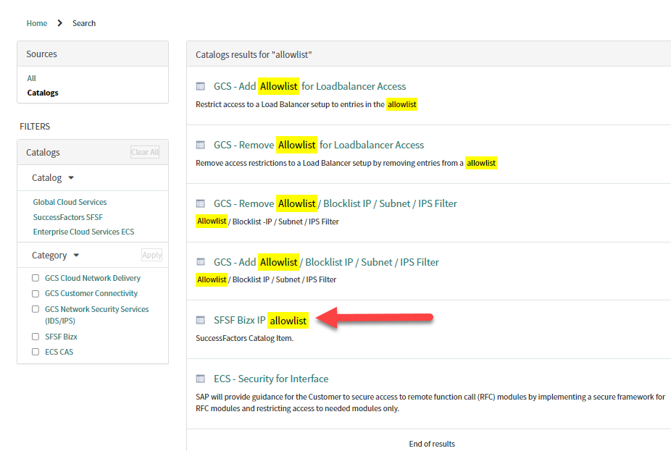Filter by Global Cloud Services catalog
This screenshot has height=451, width=671.
tap(70, 202)
